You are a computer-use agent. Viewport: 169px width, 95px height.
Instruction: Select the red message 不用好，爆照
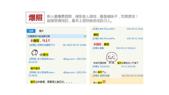[101, 44]
